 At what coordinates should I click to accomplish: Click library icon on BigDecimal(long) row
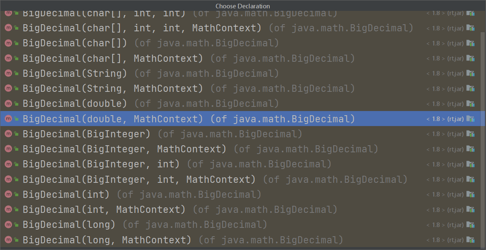[x=471, y=225]
